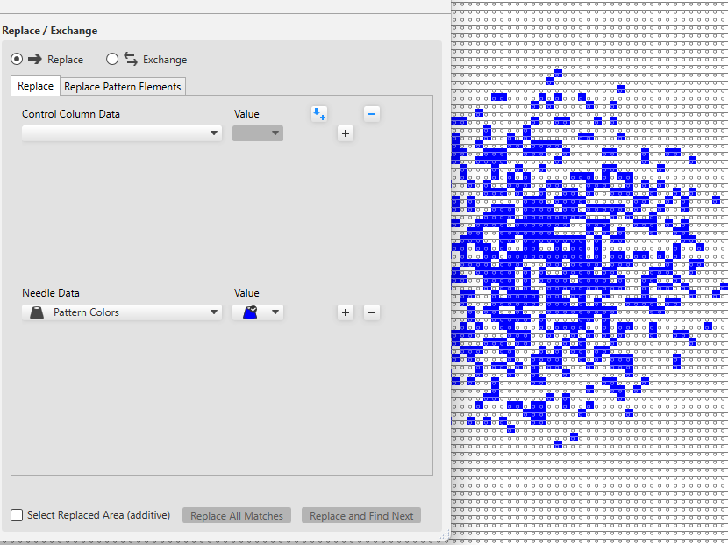Enable Select Replaced Area (additive) checkbox
Image resolution: width=728 pixels, height=545 pixels.
(17, 515)
